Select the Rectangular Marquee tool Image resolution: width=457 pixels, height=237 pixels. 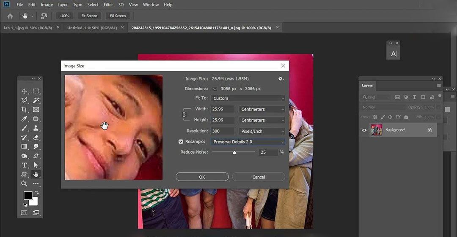point(36,91)
